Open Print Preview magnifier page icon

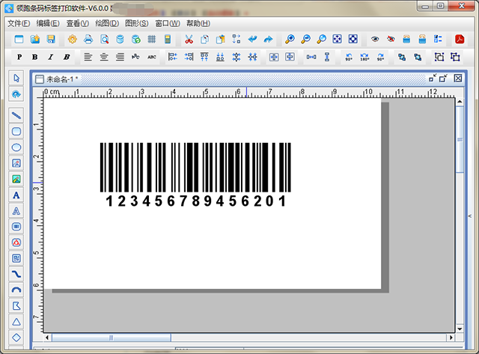tap(105, 39)
